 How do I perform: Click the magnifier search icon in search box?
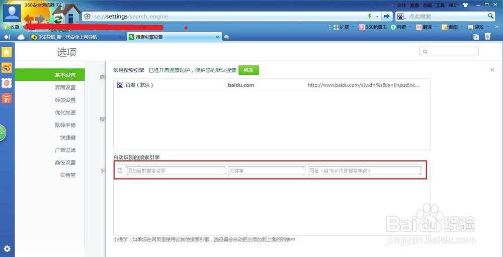tap(491, 16)
